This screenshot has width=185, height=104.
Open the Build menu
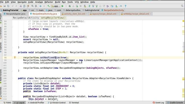point(58,2)
